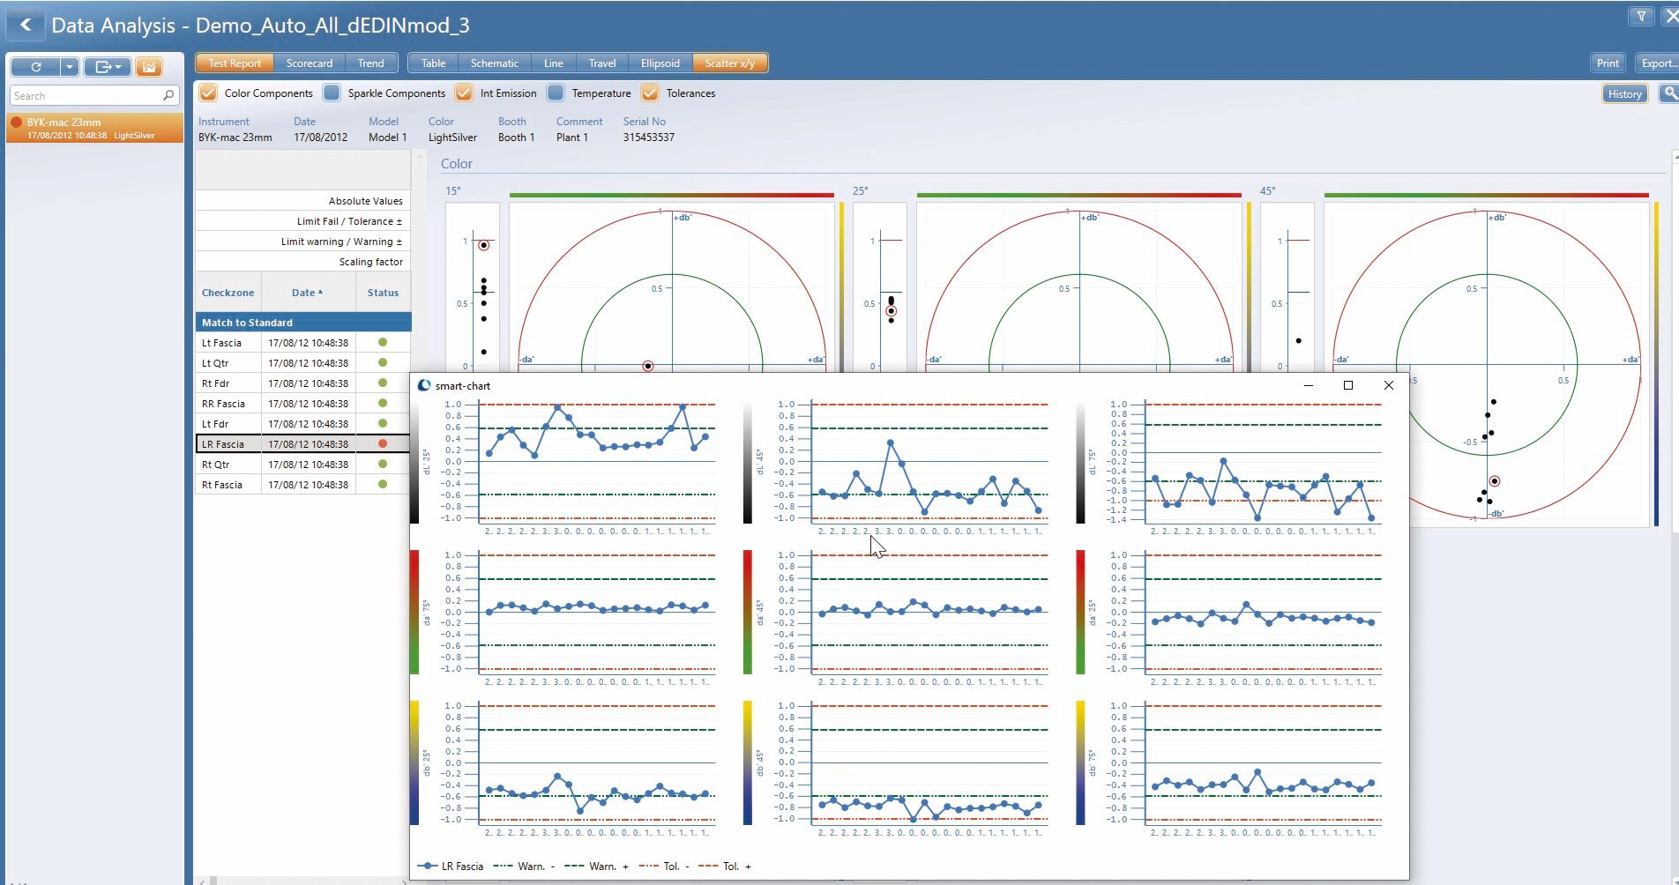The height and width of the screenshot is (885, 1679).
Task: Select the RR Fascia checkzone row
Action: pyautogui.click(x=302, y=404)
